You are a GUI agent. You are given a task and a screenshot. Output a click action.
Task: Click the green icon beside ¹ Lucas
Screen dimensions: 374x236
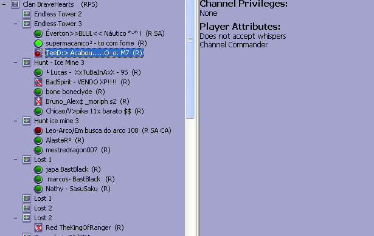[38, 72]
